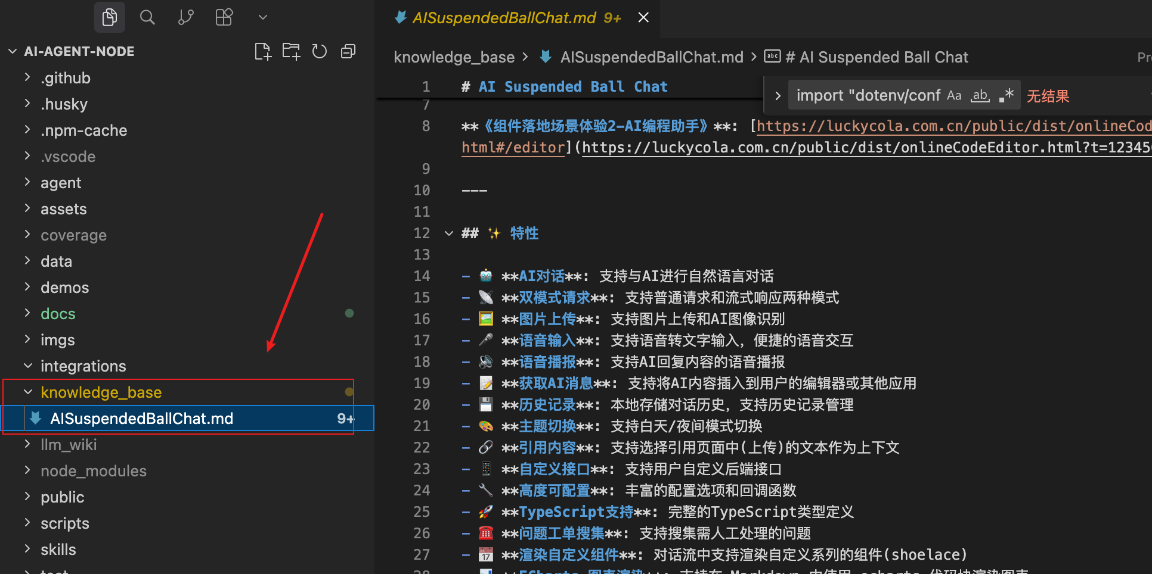Collapse all folders in Explorer
The image size is (1152, 574).
(348, 51)
